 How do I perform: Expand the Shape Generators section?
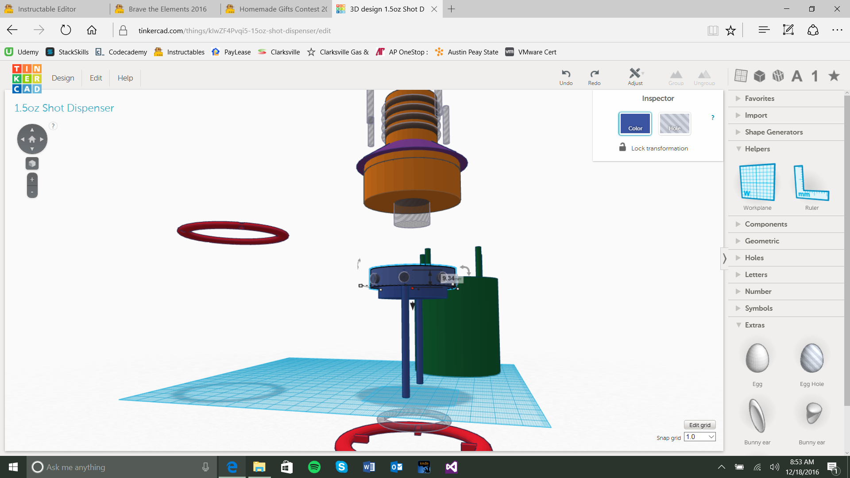click(773, 132)
